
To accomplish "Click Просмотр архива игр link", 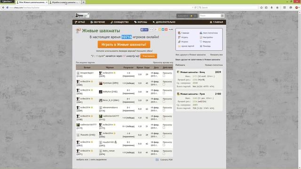I will (x=163, y=62).
